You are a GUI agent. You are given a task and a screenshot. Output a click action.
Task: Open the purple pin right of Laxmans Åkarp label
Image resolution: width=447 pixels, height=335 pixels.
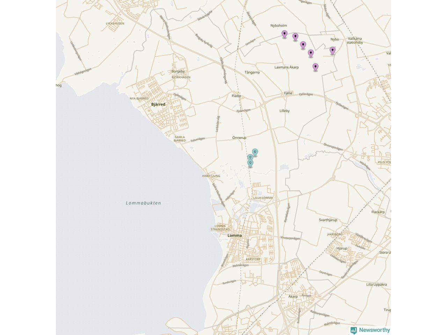(315, 67)
